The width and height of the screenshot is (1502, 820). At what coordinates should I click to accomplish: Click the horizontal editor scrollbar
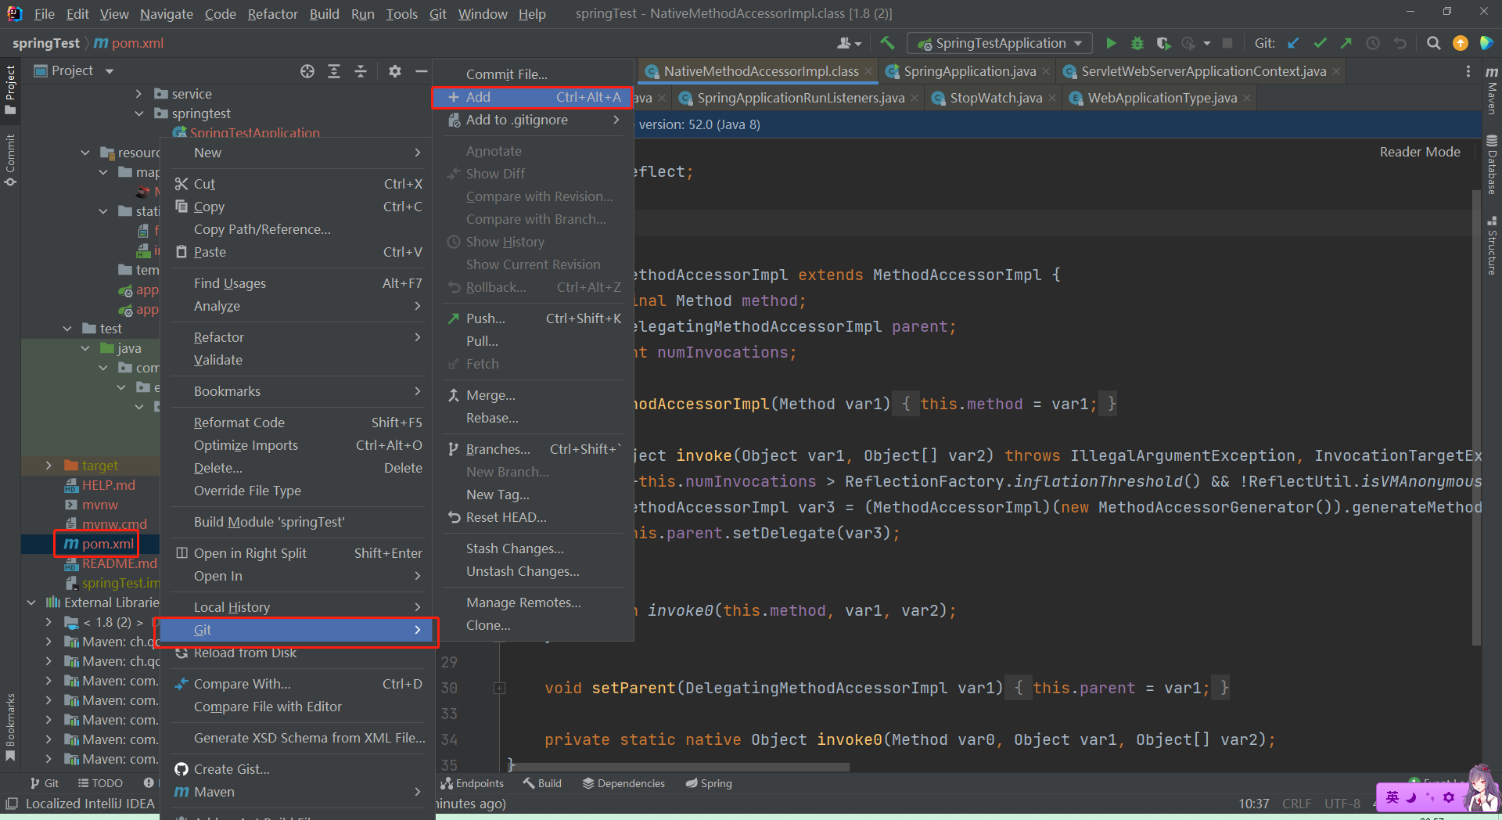(681, 768)
